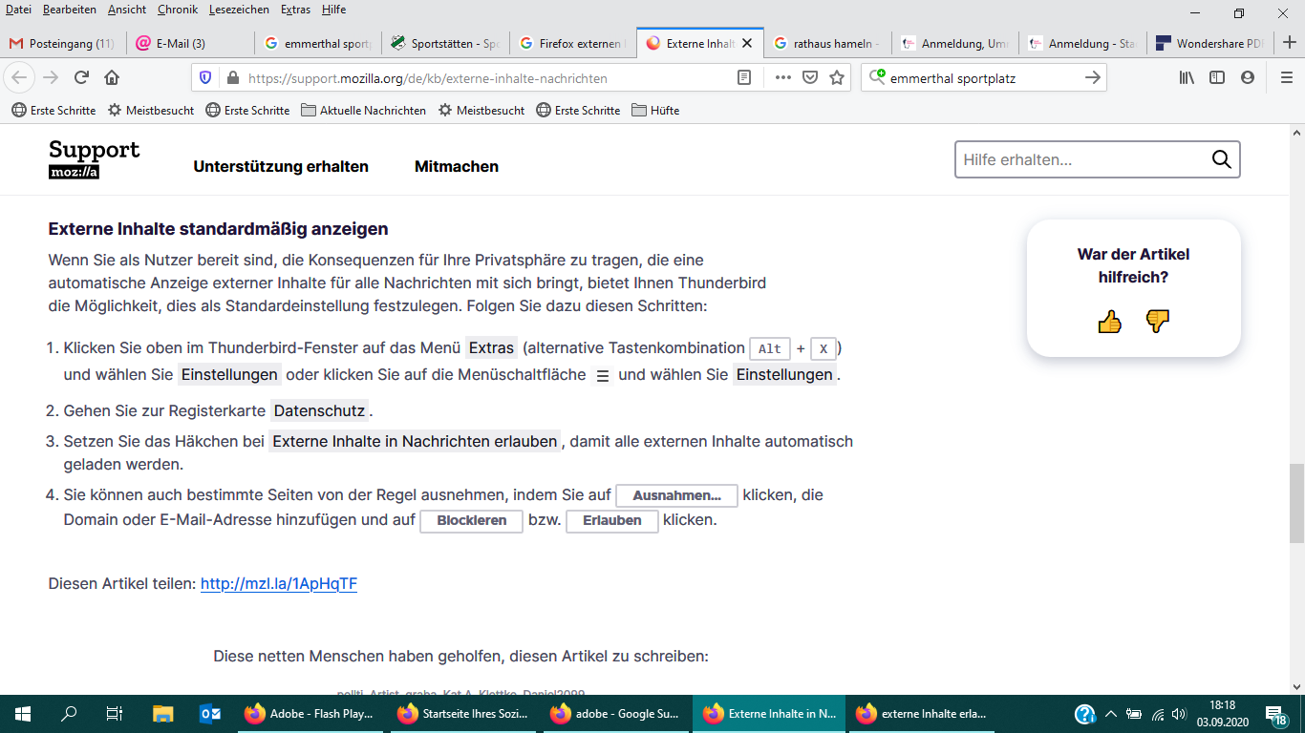Click Unterstützung erhalten navigation link
Viewport: 1305px width, 733px height.
281,166
